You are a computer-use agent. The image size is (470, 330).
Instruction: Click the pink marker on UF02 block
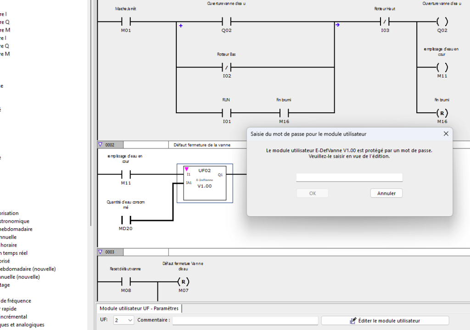click(187, 169)
